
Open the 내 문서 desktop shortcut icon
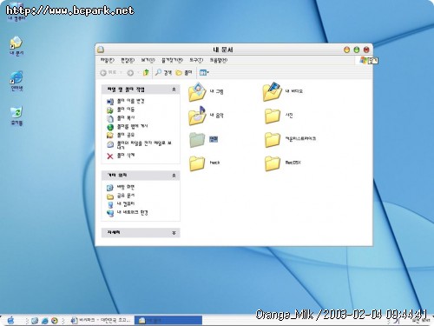16,43
